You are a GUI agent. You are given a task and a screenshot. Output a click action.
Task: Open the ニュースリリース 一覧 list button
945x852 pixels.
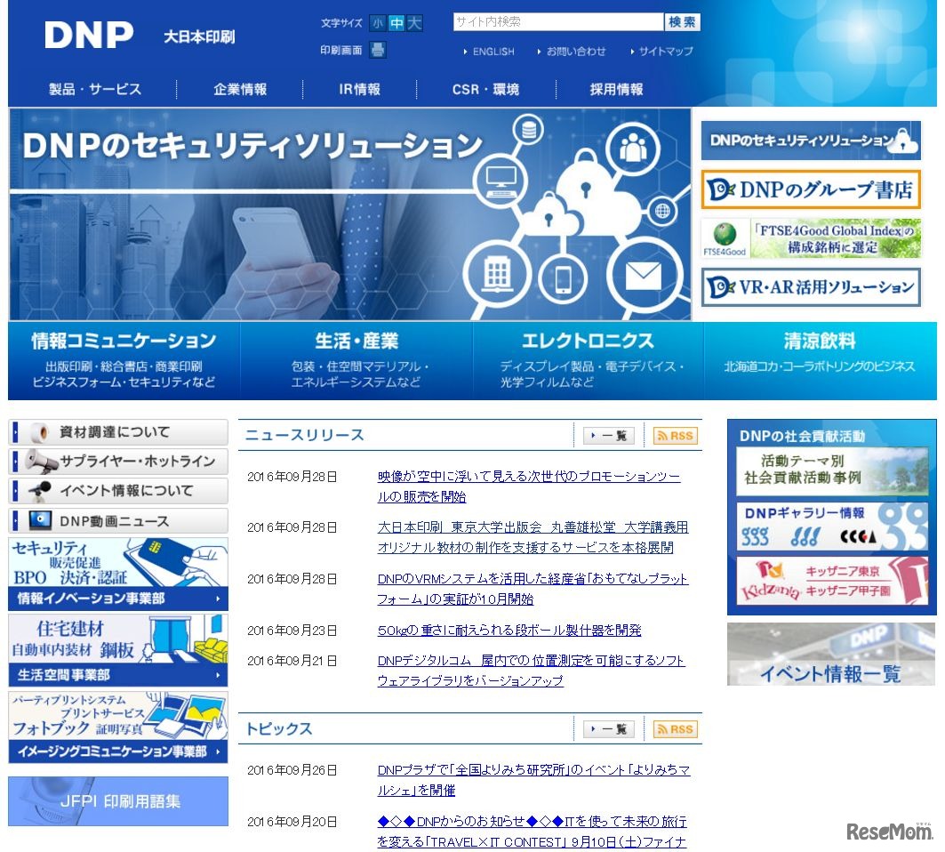tap(609, 436)
